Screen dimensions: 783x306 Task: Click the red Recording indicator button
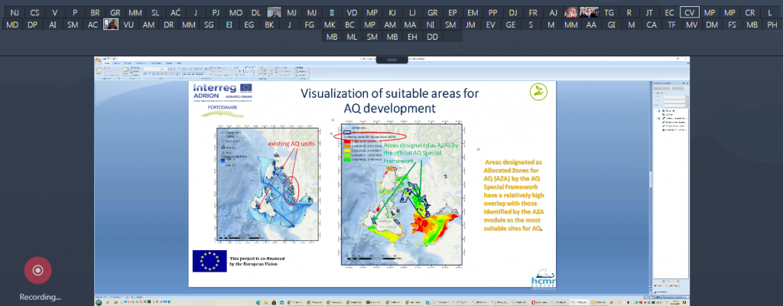tap(37, 271)
